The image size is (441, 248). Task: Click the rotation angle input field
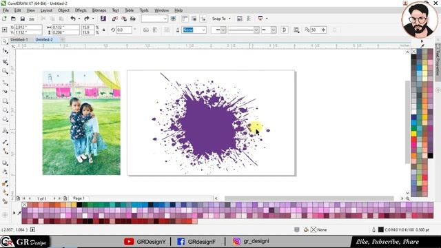(x=124, y=30)
